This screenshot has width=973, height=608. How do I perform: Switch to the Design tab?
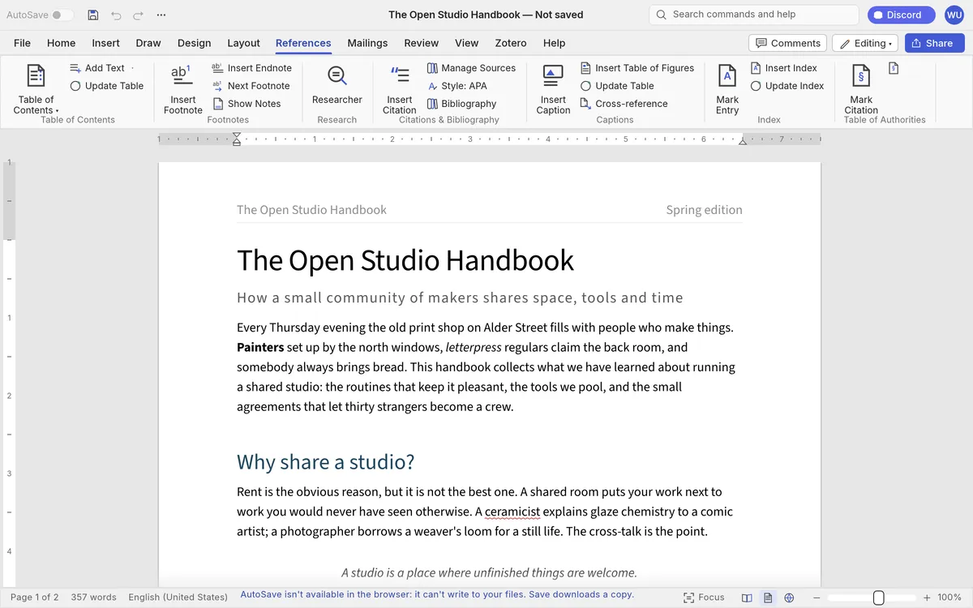tap(194, 43)
